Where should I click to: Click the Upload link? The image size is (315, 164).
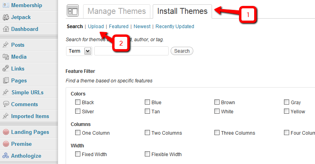(x=96, y=27)
